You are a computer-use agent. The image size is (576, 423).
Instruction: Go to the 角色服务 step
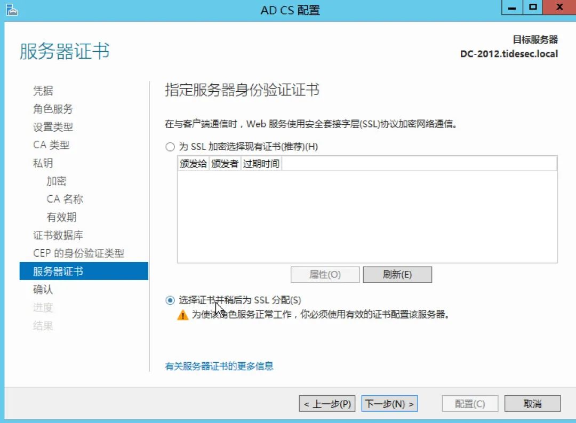click(52, 109)
